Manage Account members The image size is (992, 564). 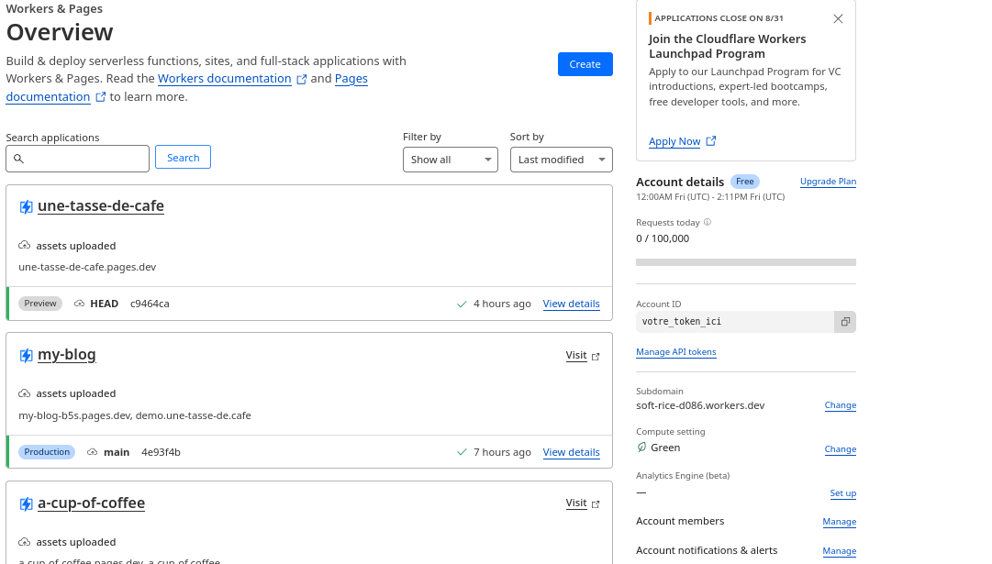[840, 522]
